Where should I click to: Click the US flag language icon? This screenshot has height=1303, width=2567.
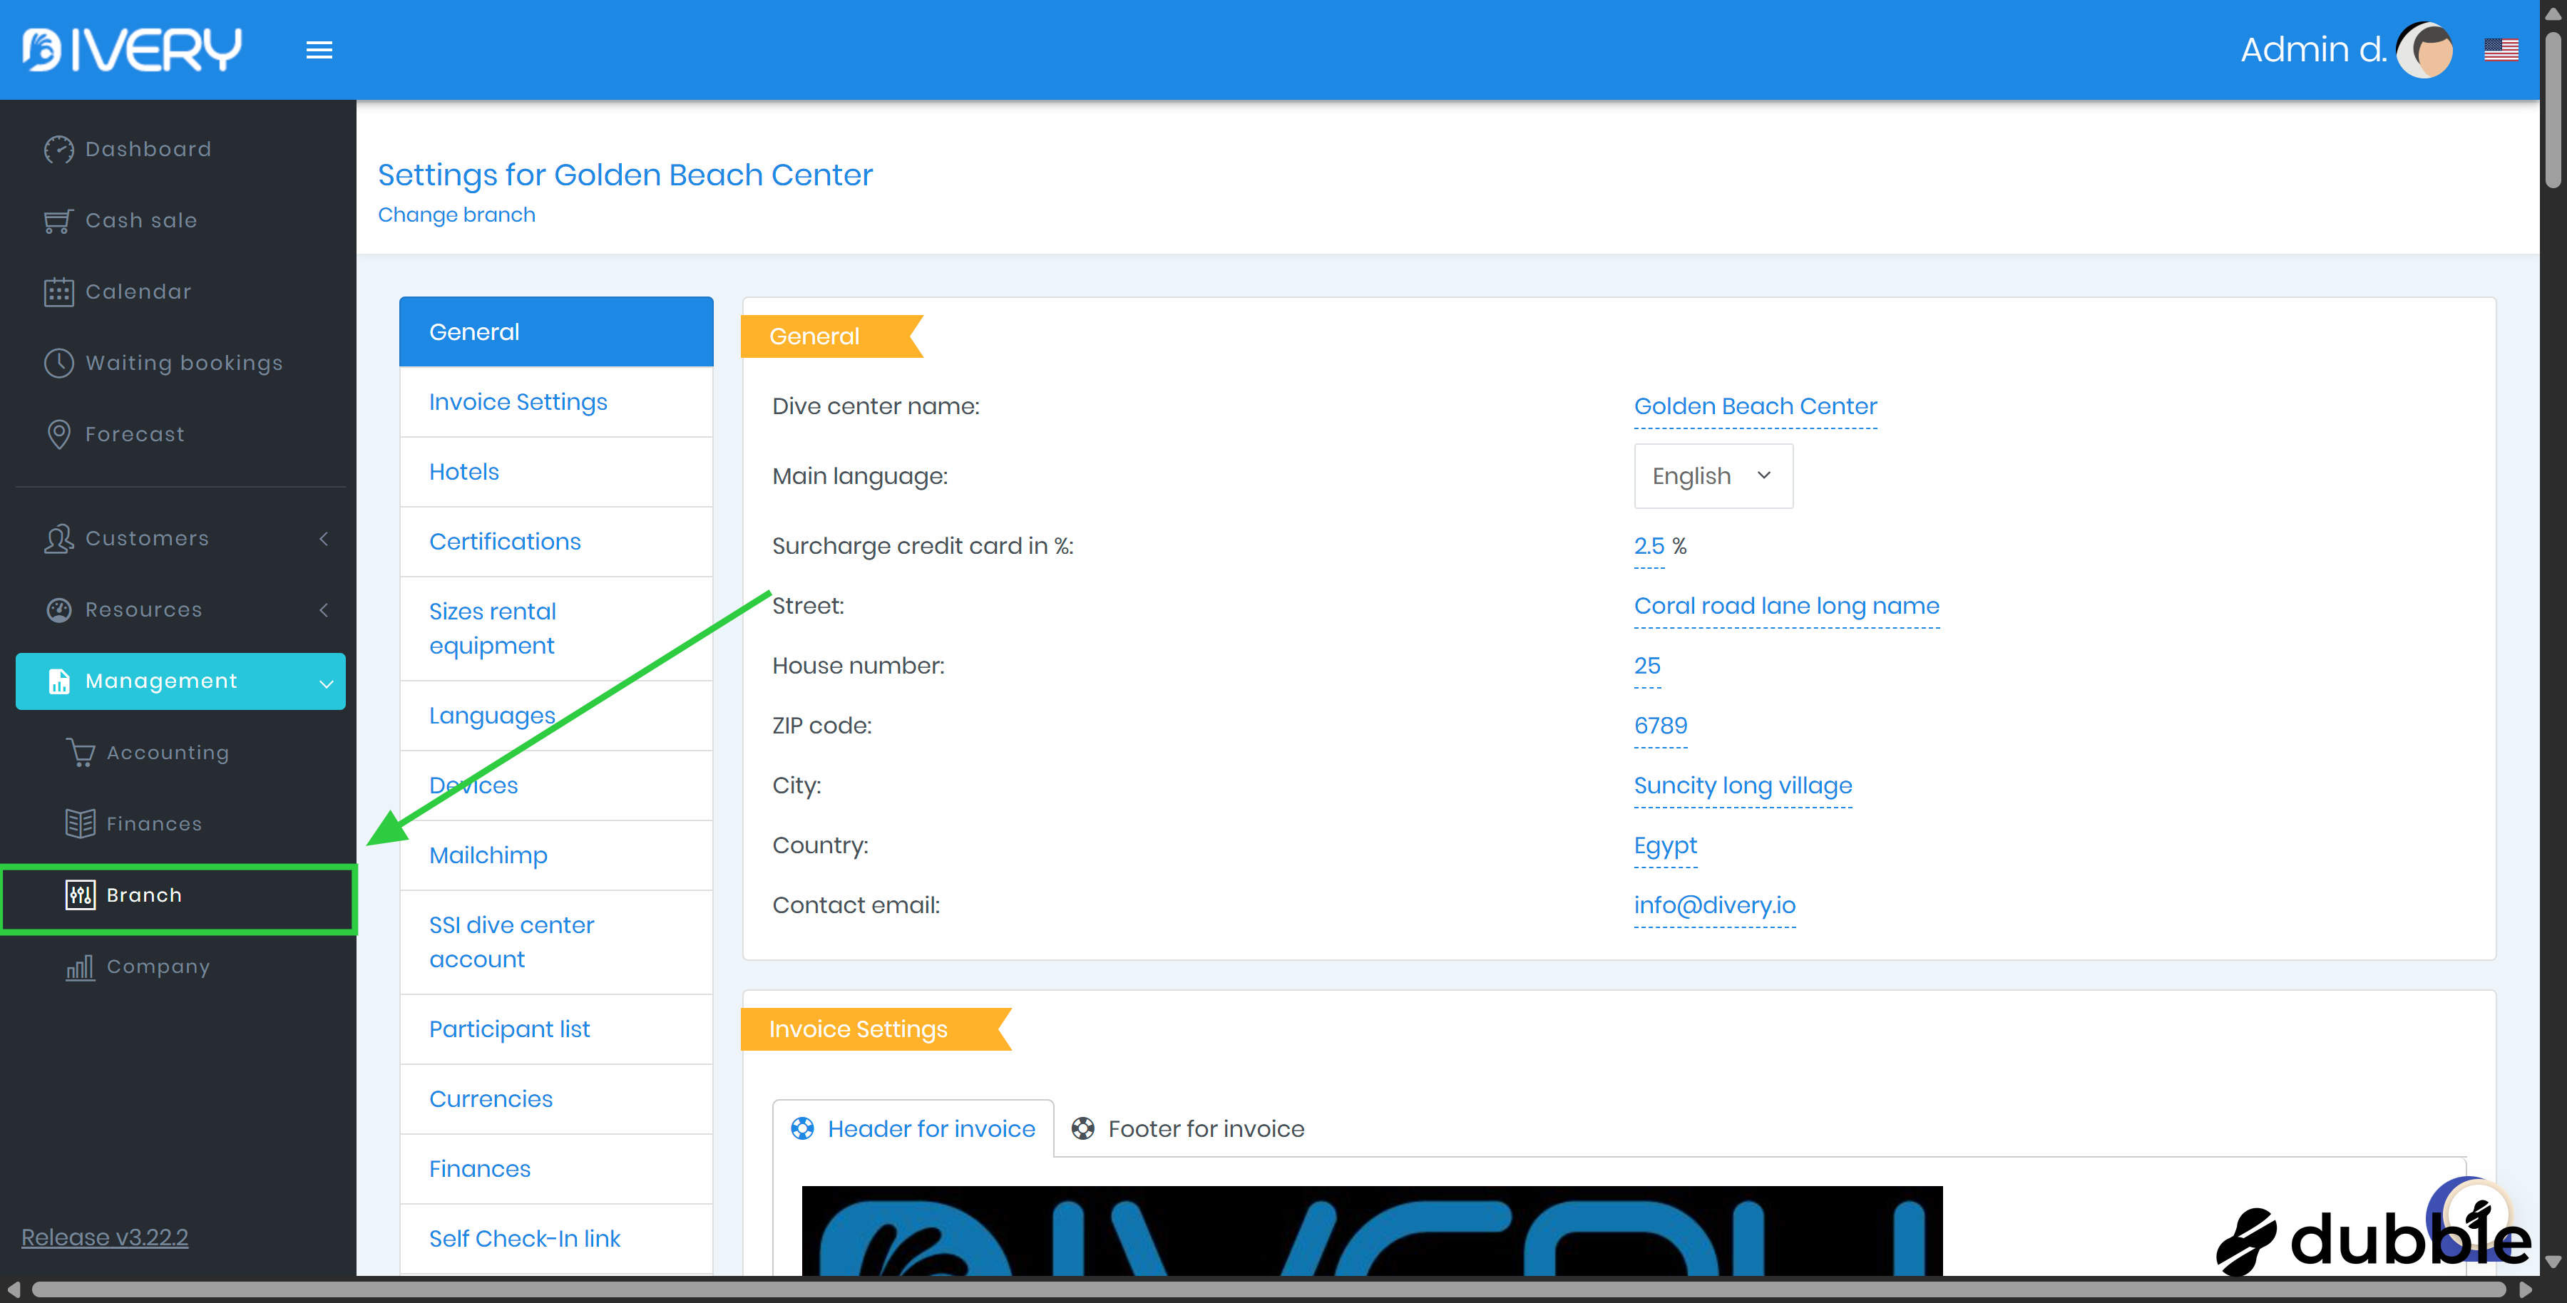tap(2501, 50)
